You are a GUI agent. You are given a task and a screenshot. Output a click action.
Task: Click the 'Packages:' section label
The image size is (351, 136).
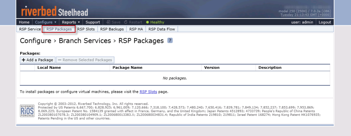(x=30, y=53)
